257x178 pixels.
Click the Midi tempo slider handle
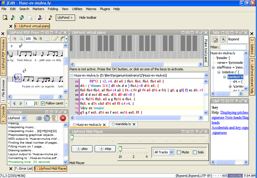pos(120,149)
